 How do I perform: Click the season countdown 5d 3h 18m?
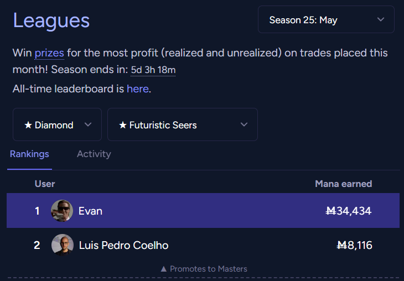(153, 70)
